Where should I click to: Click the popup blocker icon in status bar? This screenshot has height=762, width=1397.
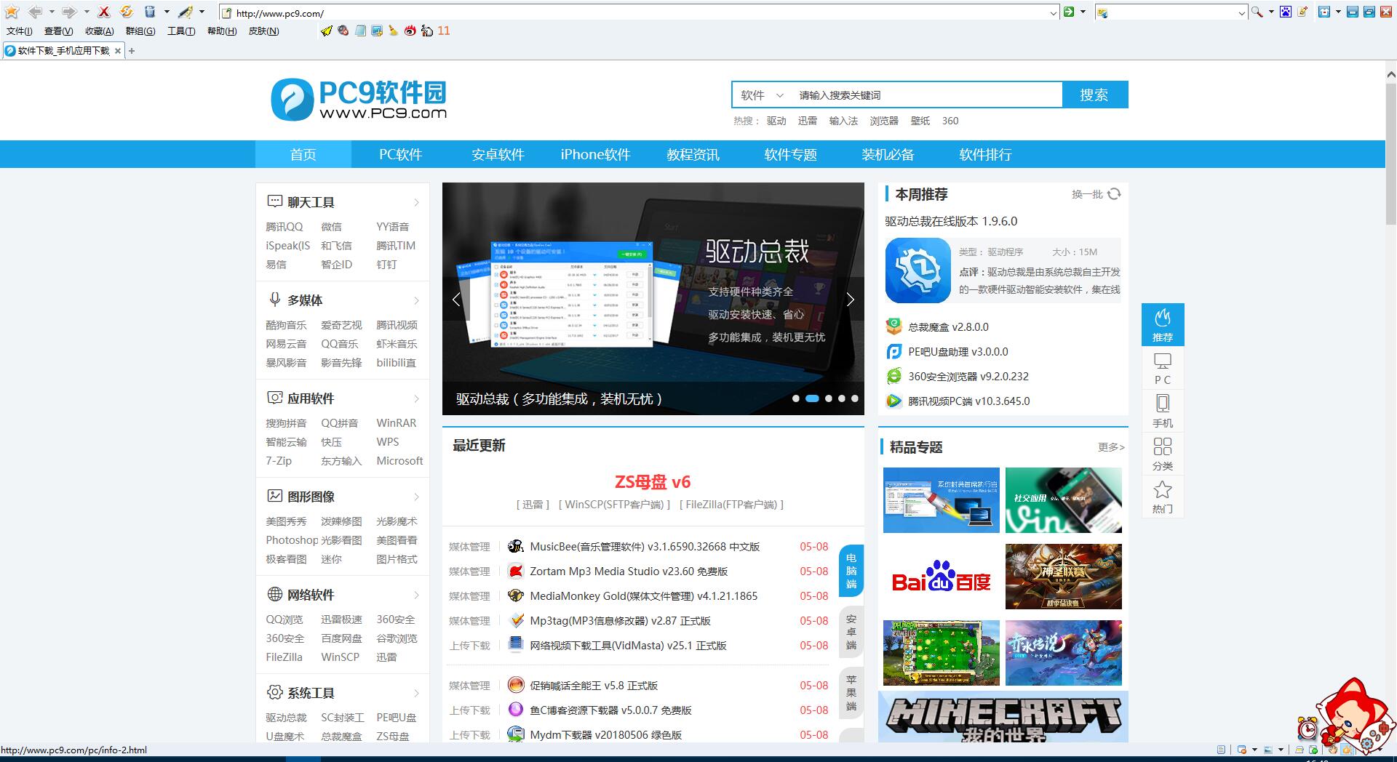[x=1242, y=750]
